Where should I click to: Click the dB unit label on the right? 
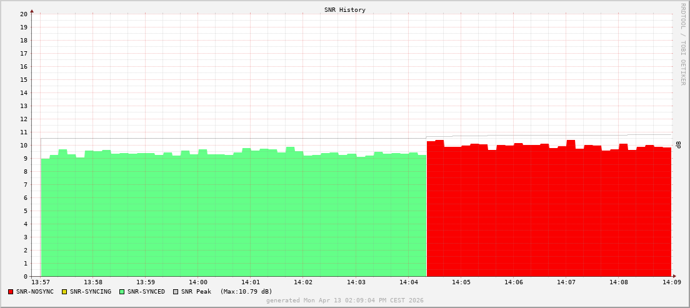click(x=678, y=145)
